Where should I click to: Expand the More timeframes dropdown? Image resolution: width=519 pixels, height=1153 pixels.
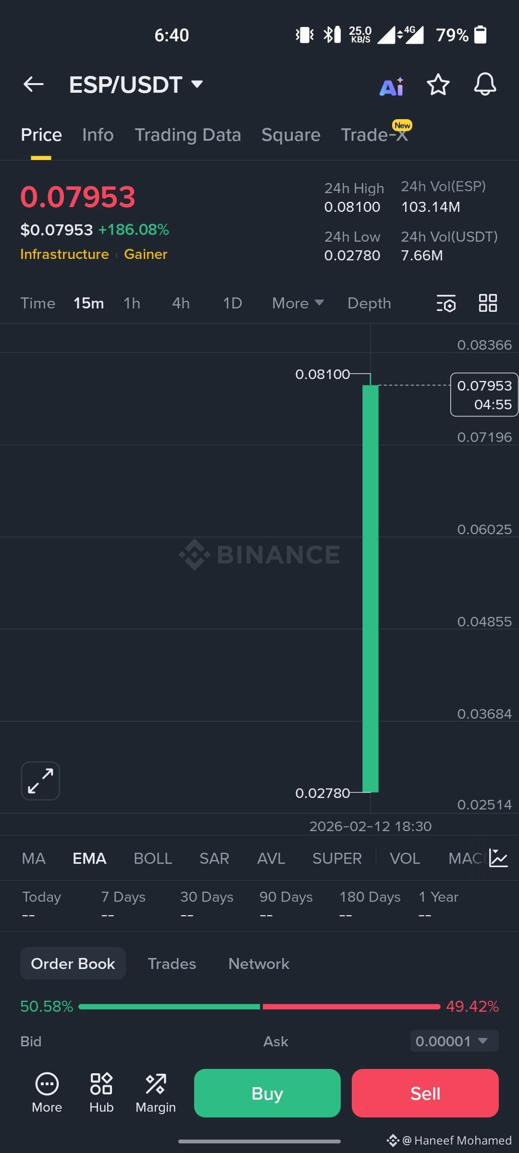point(298,303)
